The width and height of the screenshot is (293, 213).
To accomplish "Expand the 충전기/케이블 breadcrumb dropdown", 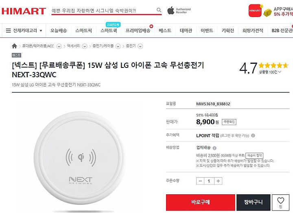I will pyautogui.click(x=118, y=46).
